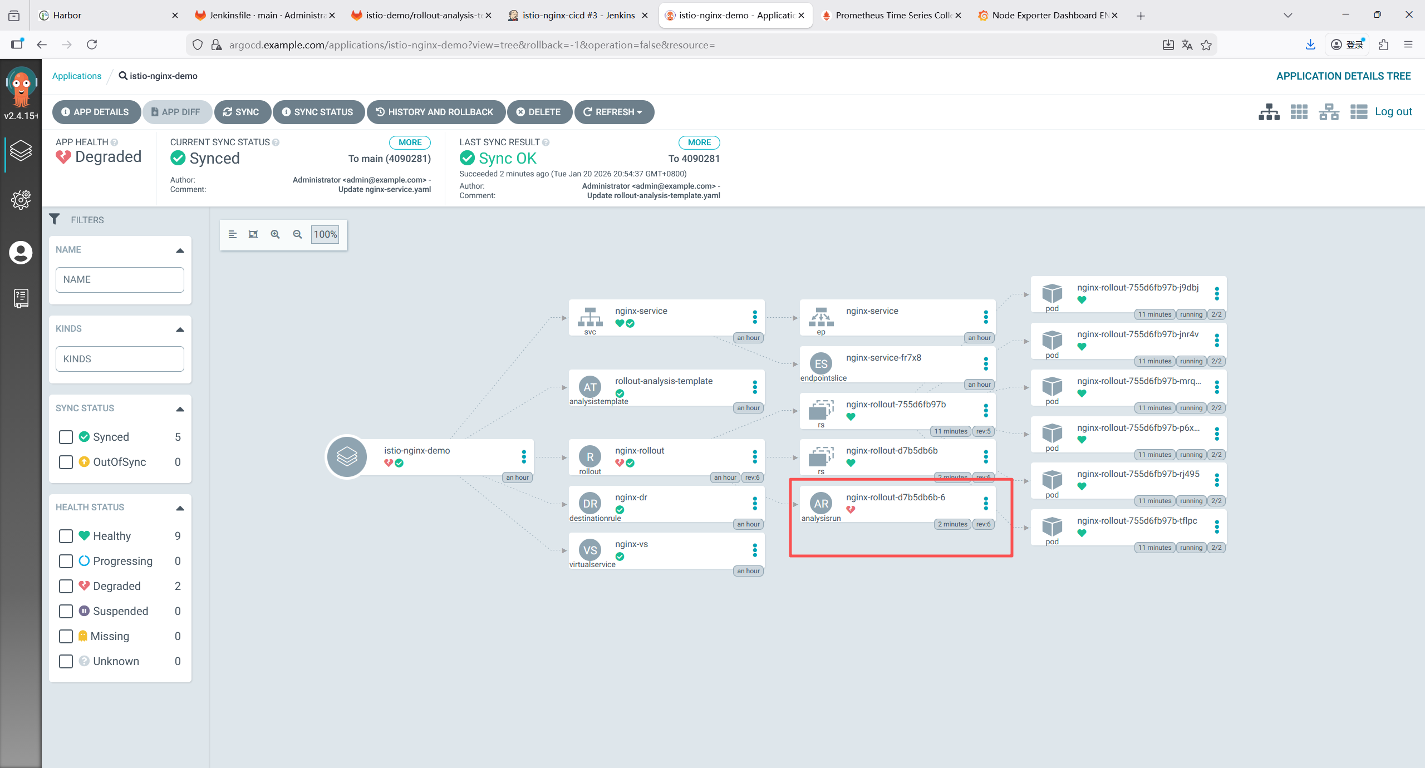1425x768 pixels.
Task: Click the fit-to-screen icon in the tree toolbar
Action: coord(253,234)
